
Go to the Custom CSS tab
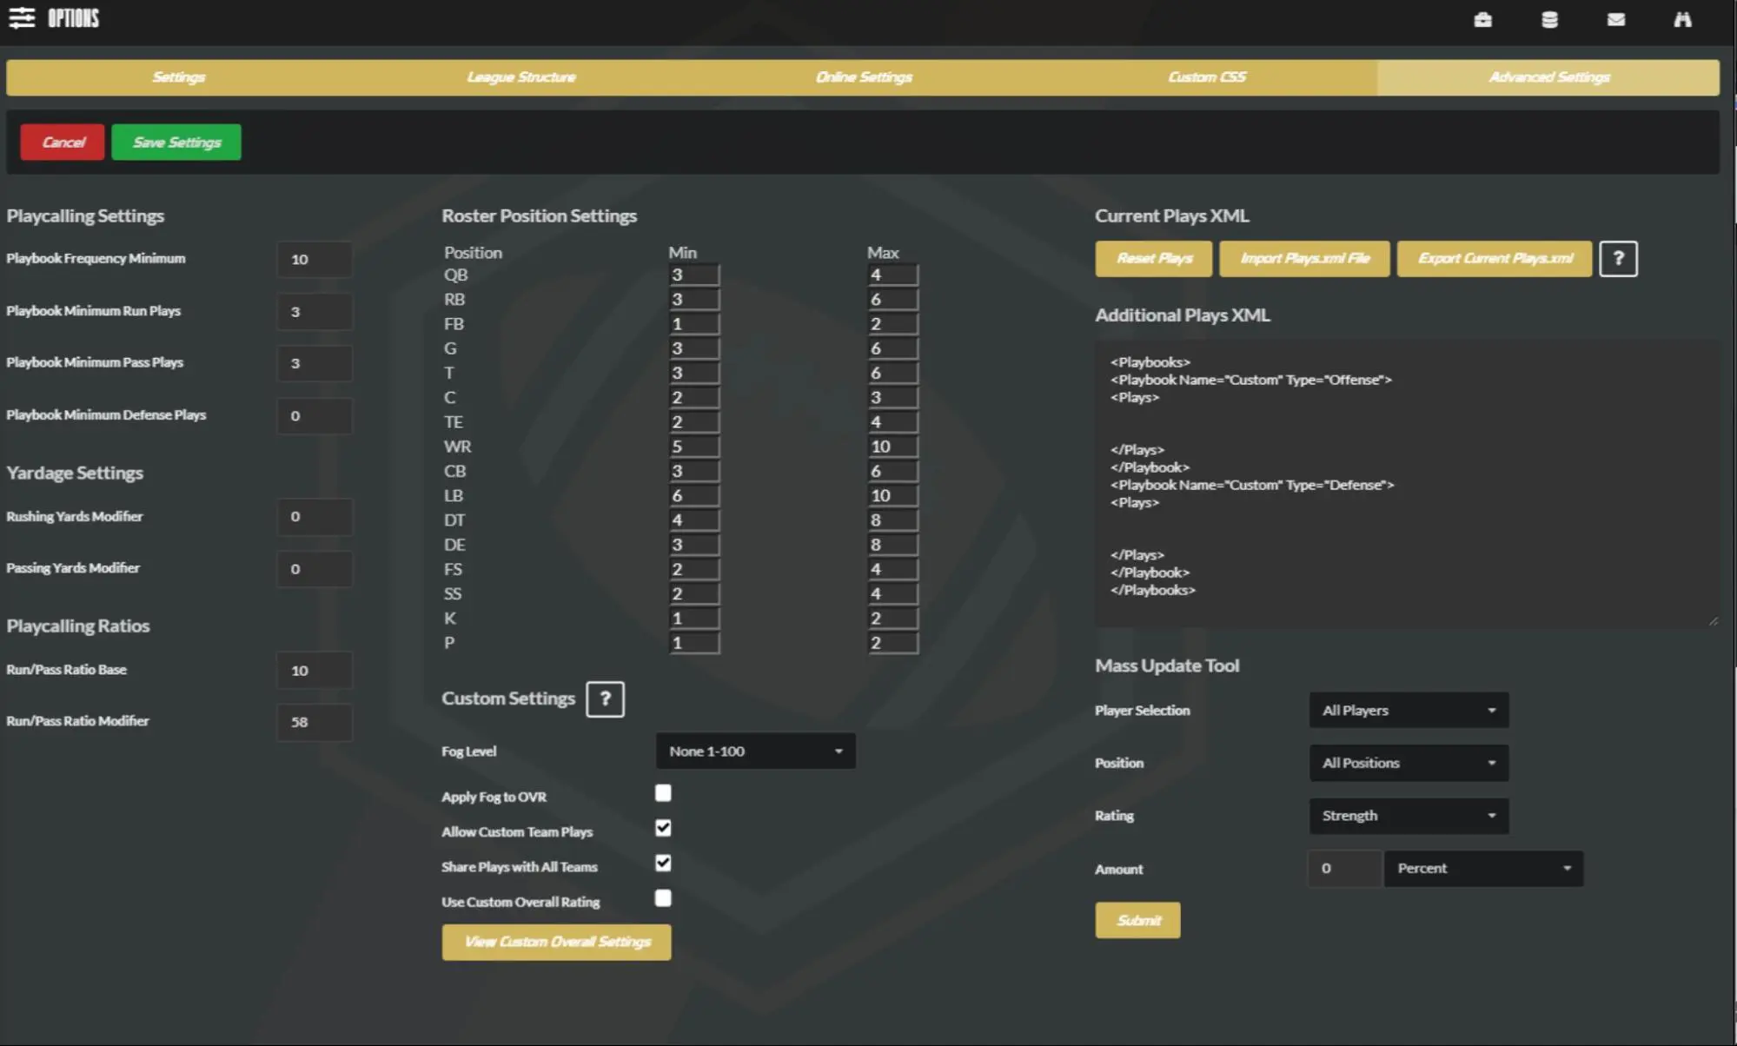(1206, 77)
